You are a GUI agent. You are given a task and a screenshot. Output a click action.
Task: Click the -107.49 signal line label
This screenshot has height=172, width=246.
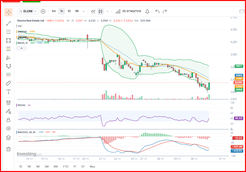click(237, 146)
